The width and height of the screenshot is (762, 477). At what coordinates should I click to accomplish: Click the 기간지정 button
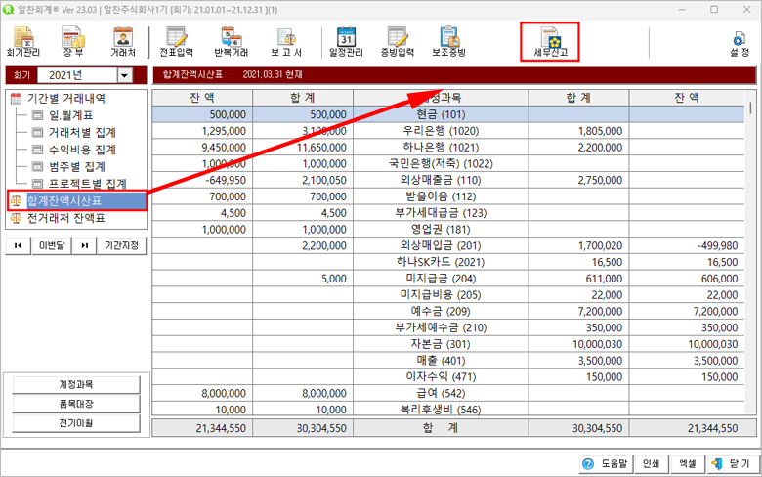(122, 245)
